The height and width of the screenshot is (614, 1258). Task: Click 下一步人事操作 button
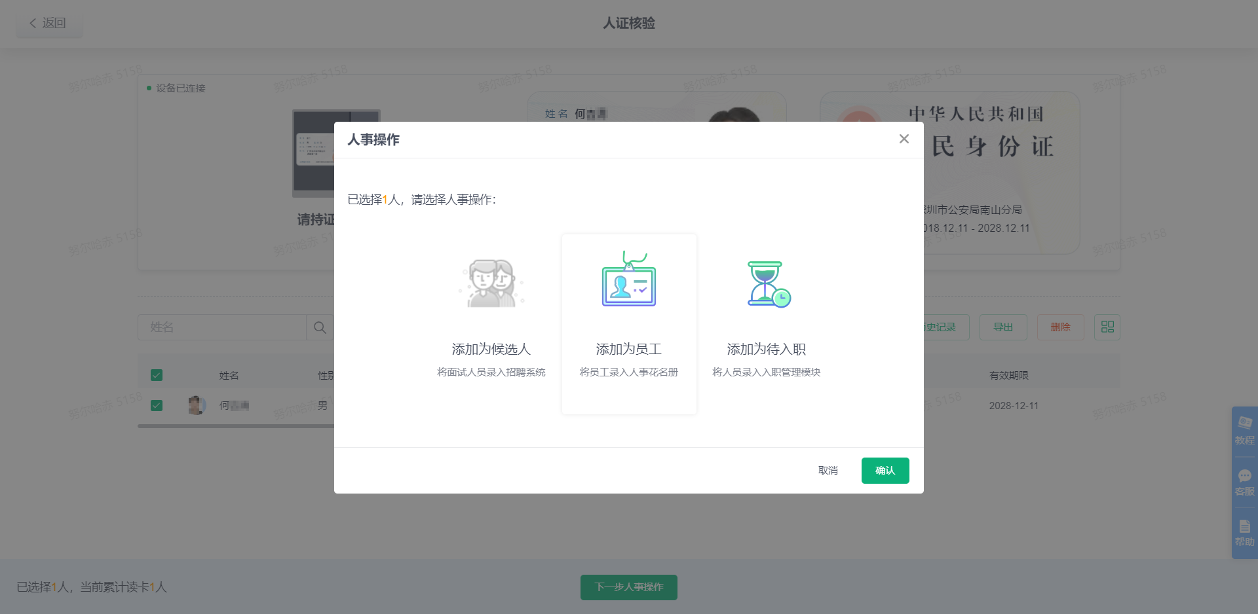(x=629, y=587)
